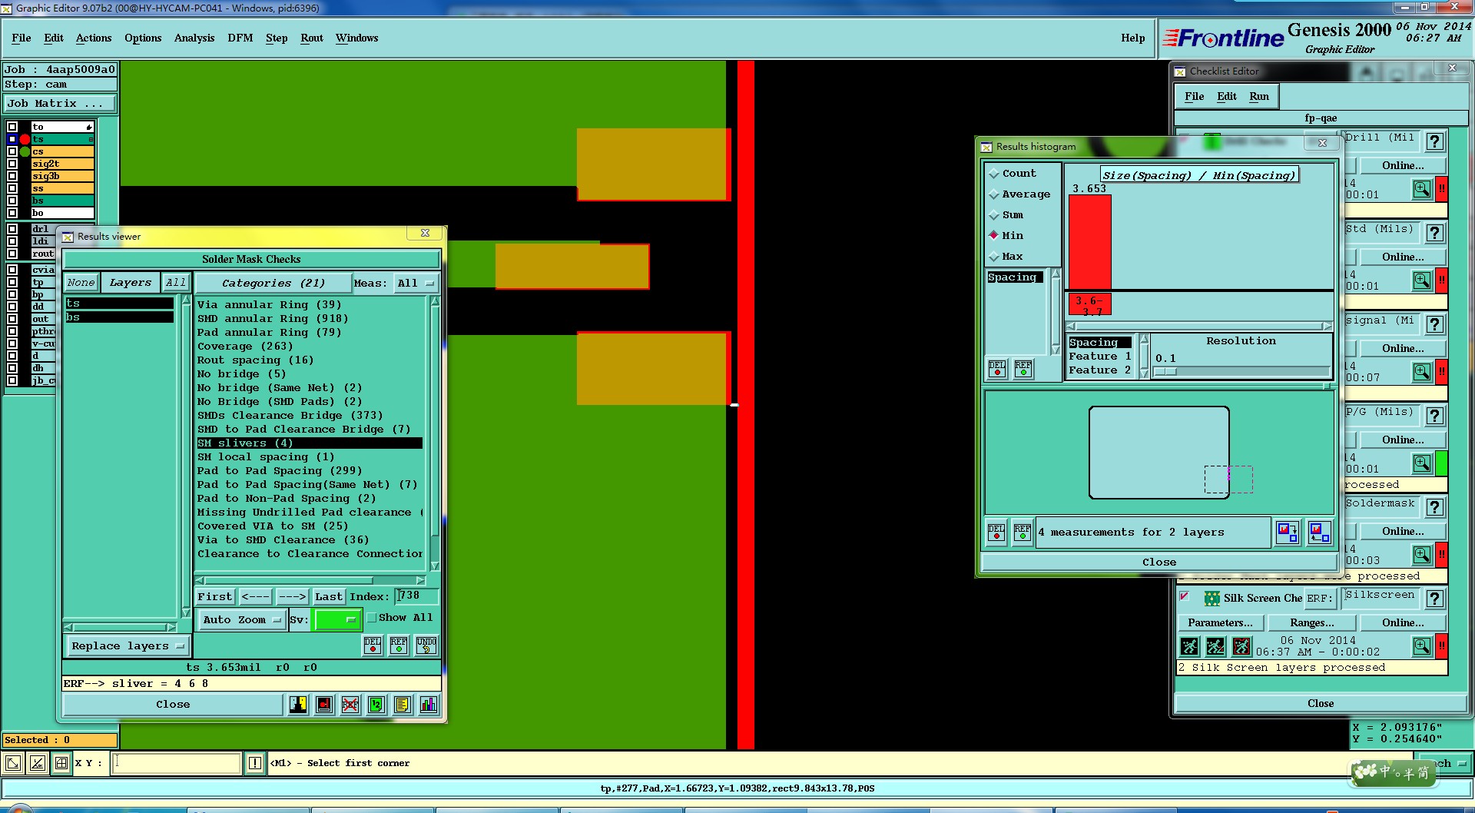
Task: Select Average radio in Results histogram
Action: tap(994, 194)
